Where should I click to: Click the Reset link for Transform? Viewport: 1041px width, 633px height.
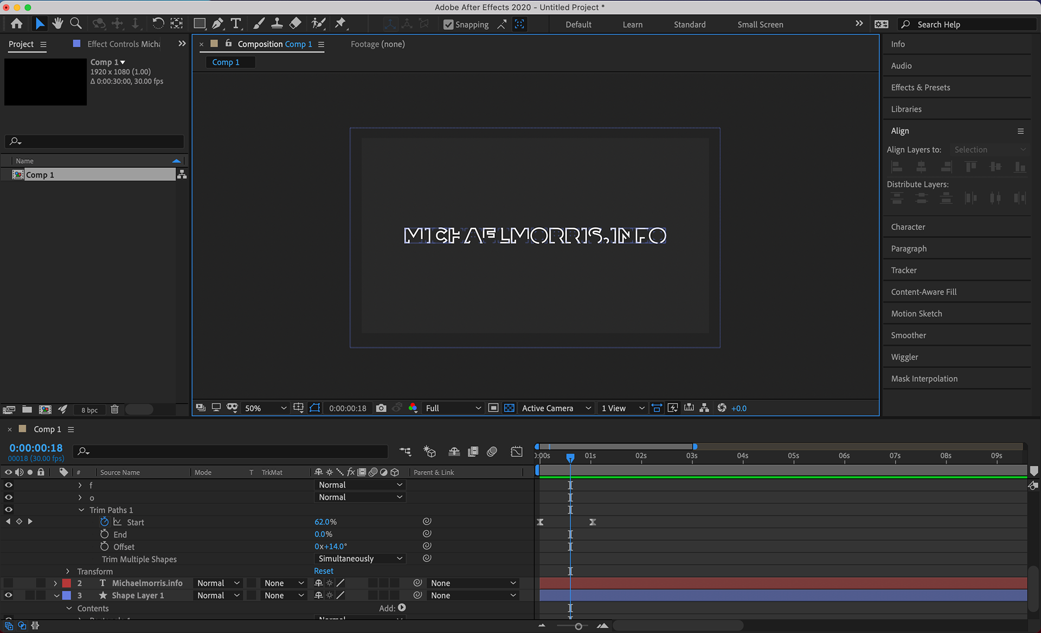pyautogui.click(x=324, y=571)
